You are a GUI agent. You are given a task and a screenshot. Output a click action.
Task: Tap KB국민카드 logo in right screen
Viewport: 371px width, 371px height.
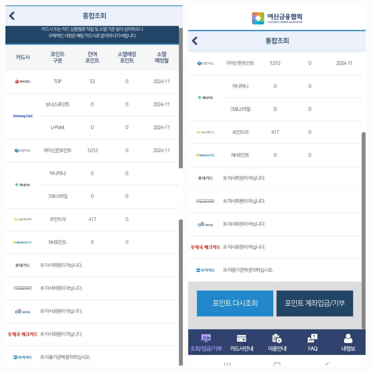(x=205, y=132)
